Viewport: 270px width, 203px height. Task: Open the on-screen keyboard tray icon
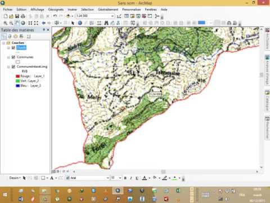pos(206,195)
